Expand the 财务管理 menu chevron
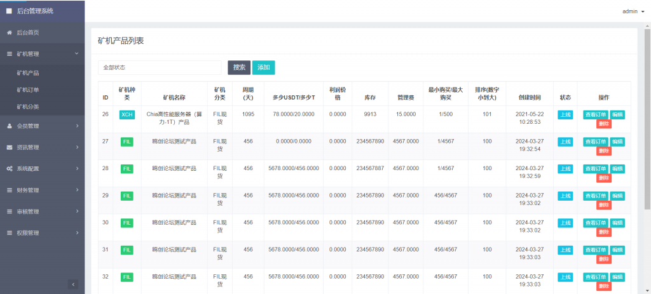 point(77,190)
